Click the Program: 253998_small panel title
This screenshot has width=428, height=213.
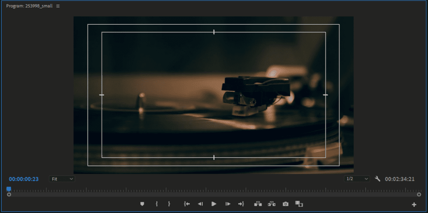(x=30, y=6)
